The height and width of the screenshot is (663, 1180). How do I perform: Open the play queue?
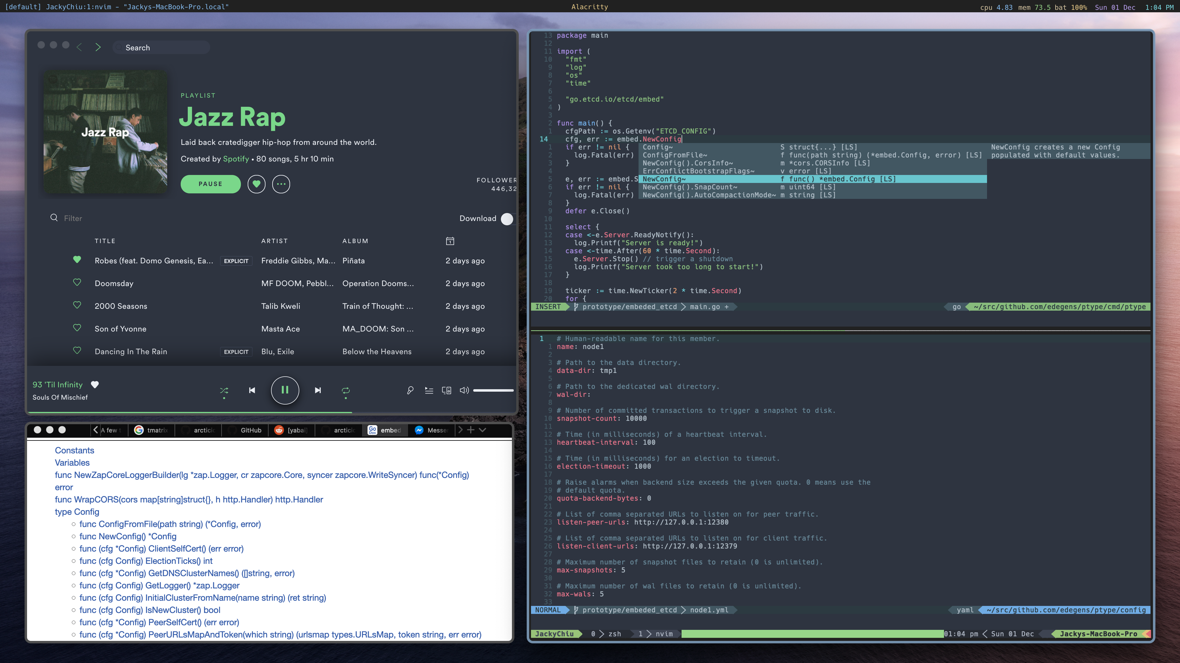429,390
